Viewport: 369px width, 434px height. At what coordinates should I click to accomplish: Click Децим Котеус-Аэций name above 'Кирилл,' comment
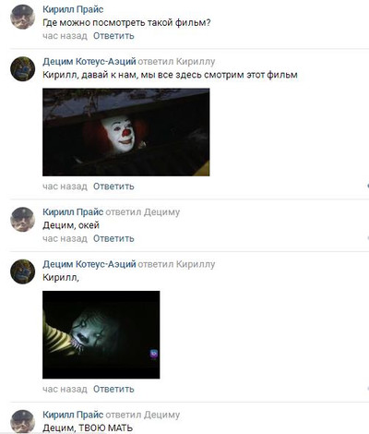(89, 264)
